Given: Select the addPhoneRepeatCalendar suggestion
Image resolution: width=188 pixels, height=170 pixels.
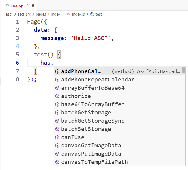Looking at the screenshot, I should tap(120, 80).
